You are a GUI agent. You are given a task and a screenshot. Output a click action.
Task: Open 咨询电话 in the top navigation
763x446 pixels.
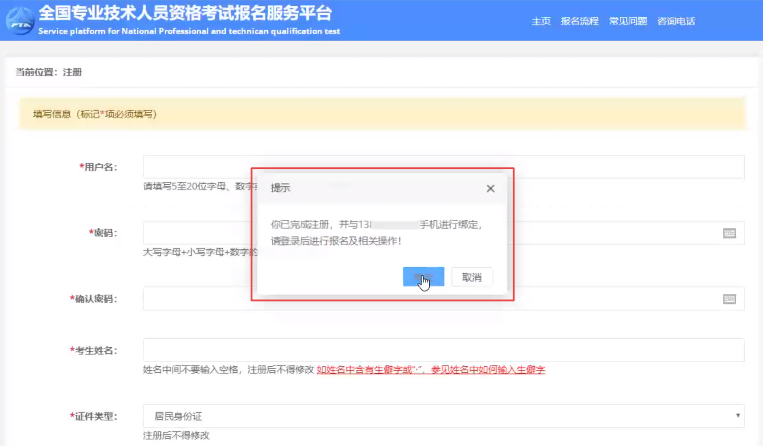(x=676, y=21)
